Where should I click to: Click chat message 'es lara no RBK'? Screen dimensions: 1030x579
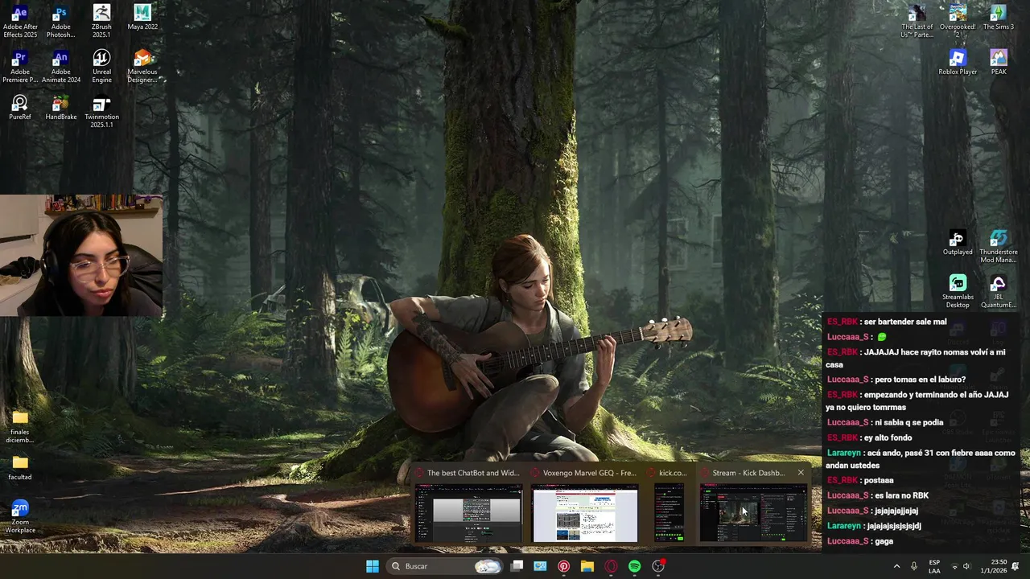901,495
